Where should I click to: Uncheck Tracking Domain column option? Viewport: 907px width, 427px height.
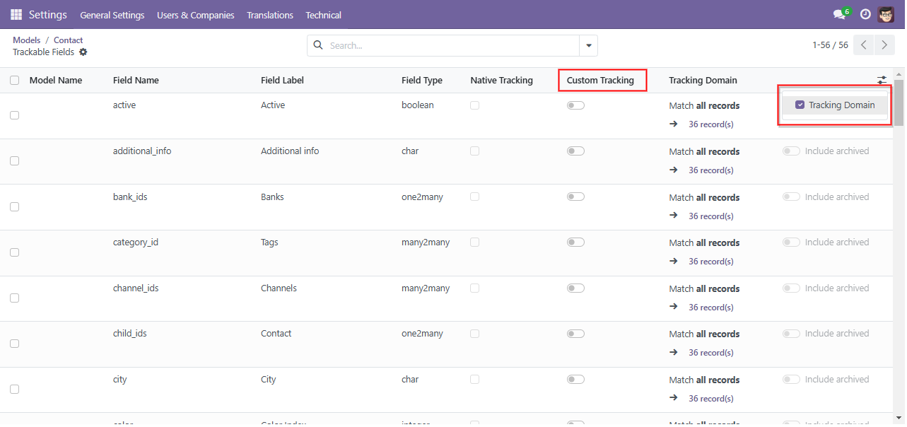[800, 105]
